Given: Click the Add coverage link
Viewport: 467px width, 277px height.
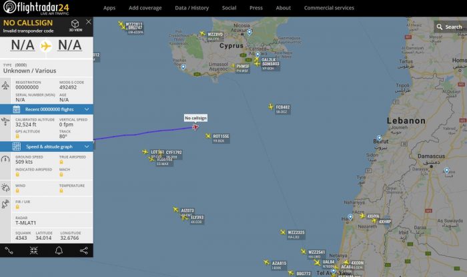Looking at the screenshot, I should point(145,8).
